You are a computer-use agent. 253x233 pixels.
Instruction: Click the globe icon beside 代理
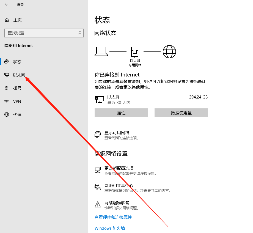point(7,114)
